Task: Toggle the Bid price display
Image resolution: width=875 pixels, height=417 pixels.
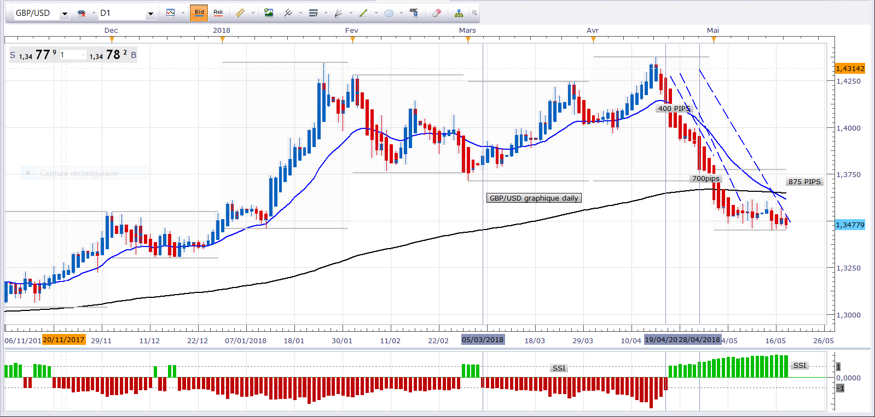Action: click(199, 13)
